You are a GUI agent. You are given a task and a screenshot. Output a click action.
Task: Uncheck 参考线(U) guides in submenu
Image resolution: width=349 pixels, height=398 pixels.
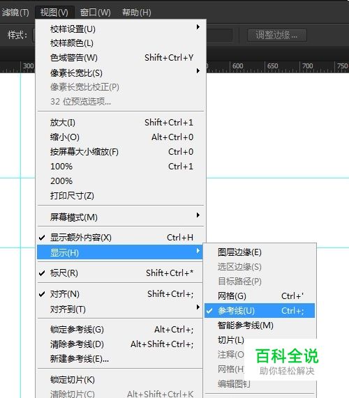260,310
